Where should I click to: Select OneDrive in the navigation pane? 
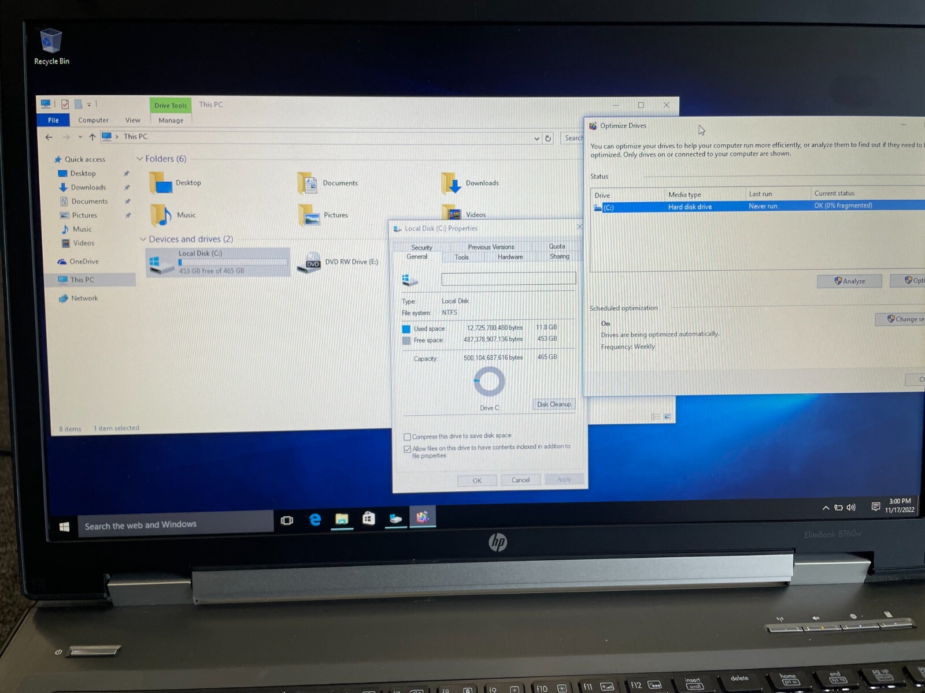pos(78,261)
